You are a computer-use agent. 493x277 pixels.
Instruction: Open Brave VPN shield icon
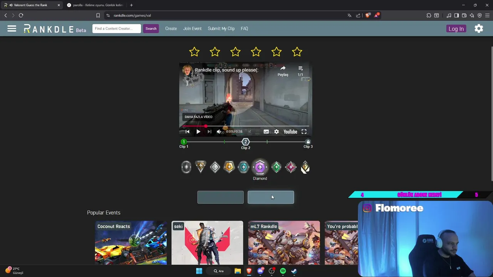(480, 15)
